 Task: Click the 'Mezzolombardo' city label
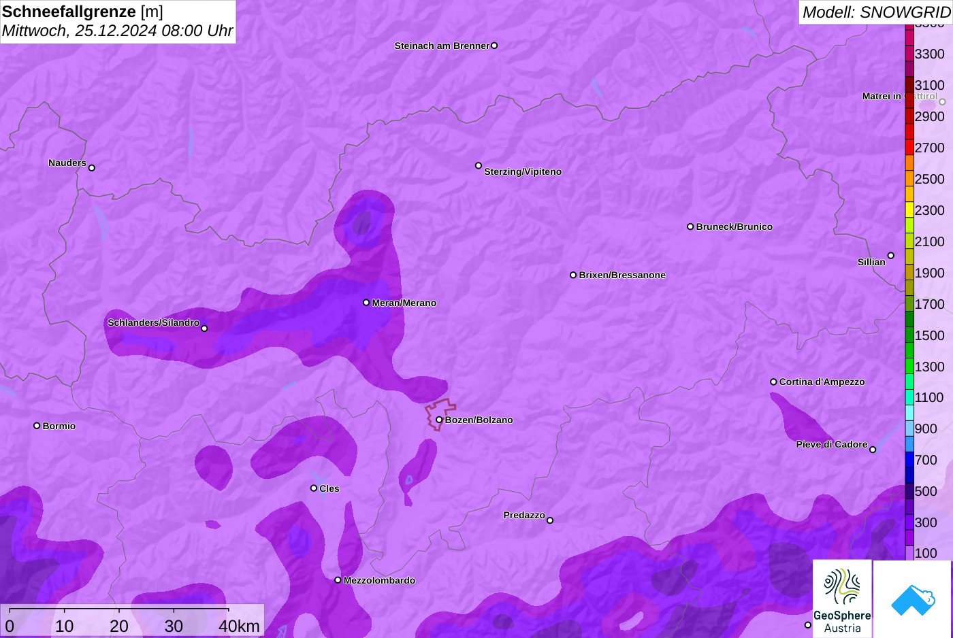point(379,580)
